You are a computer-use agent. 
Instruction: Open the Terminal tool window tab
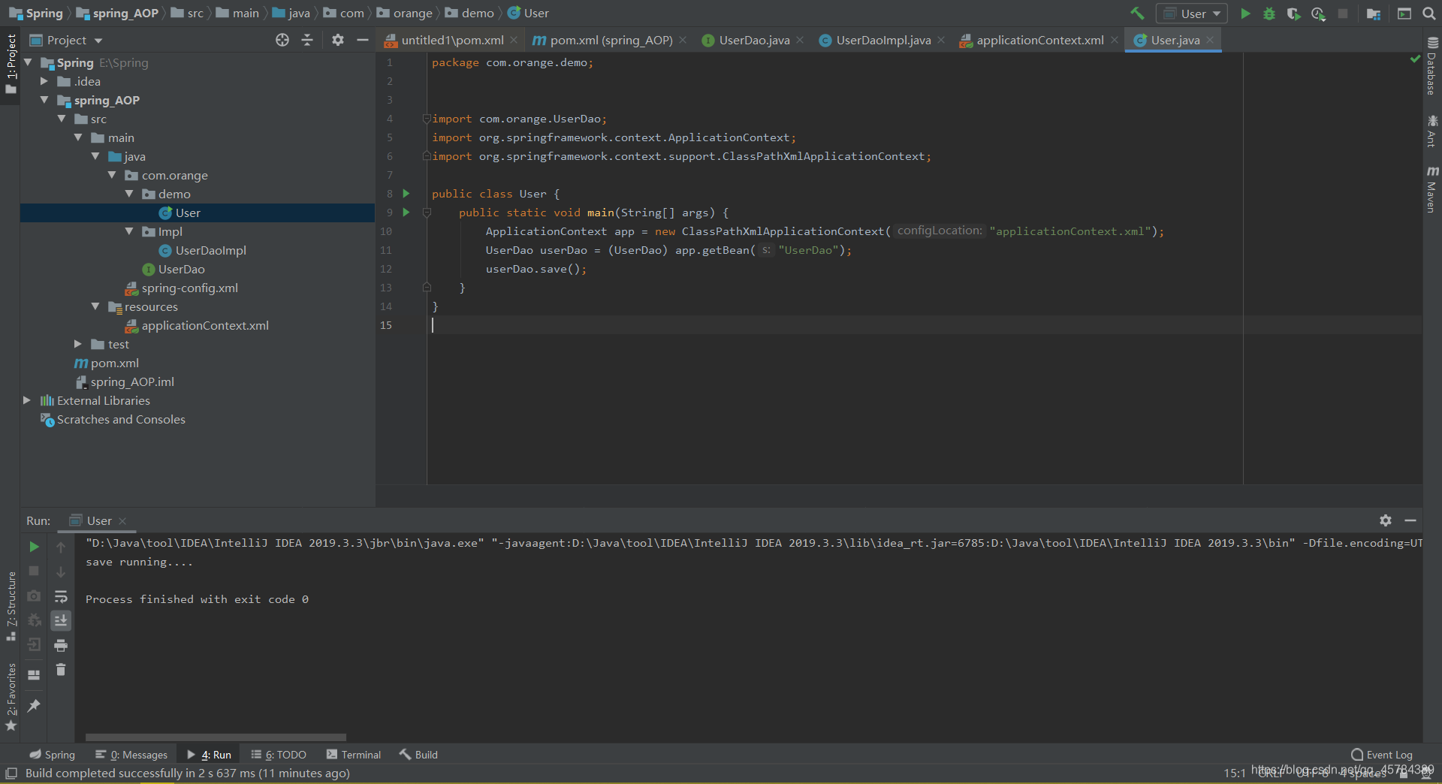(354, 755)
